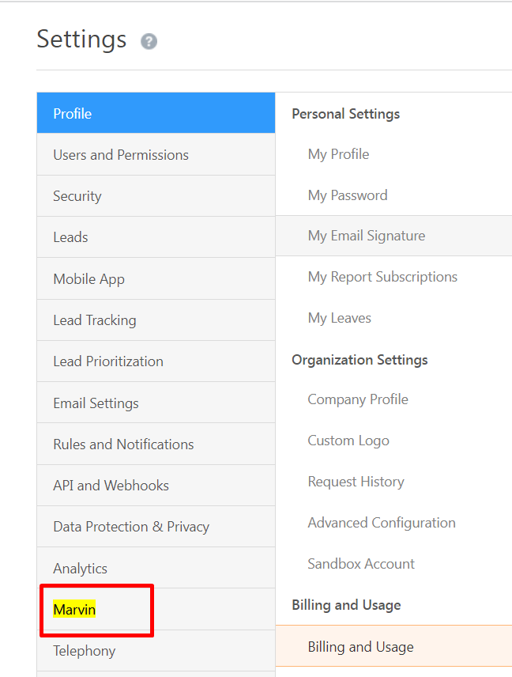512x677 pixels.
Task: Open Billing and Usage settings link
Action: click(360, 647)
